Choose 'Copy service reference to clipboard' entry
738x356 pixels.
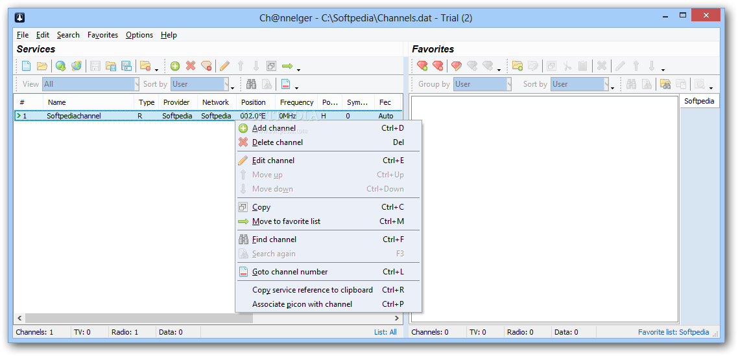(329, 290)
